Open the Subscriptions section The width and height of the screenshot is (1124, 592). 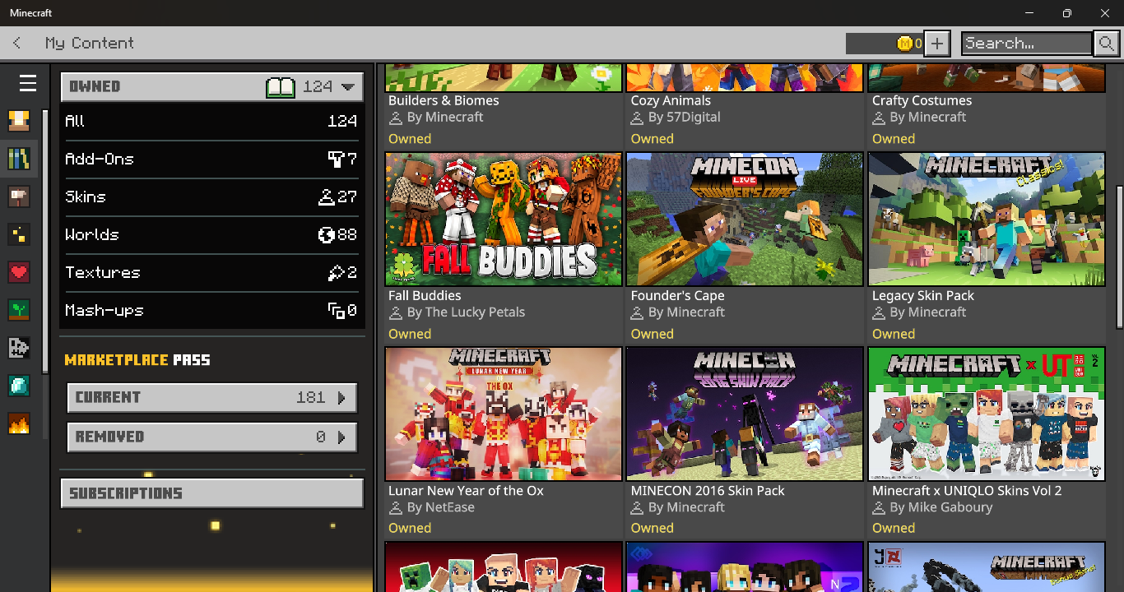212,493
